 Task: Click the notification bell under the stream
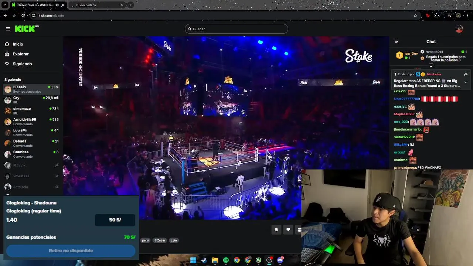276,229
